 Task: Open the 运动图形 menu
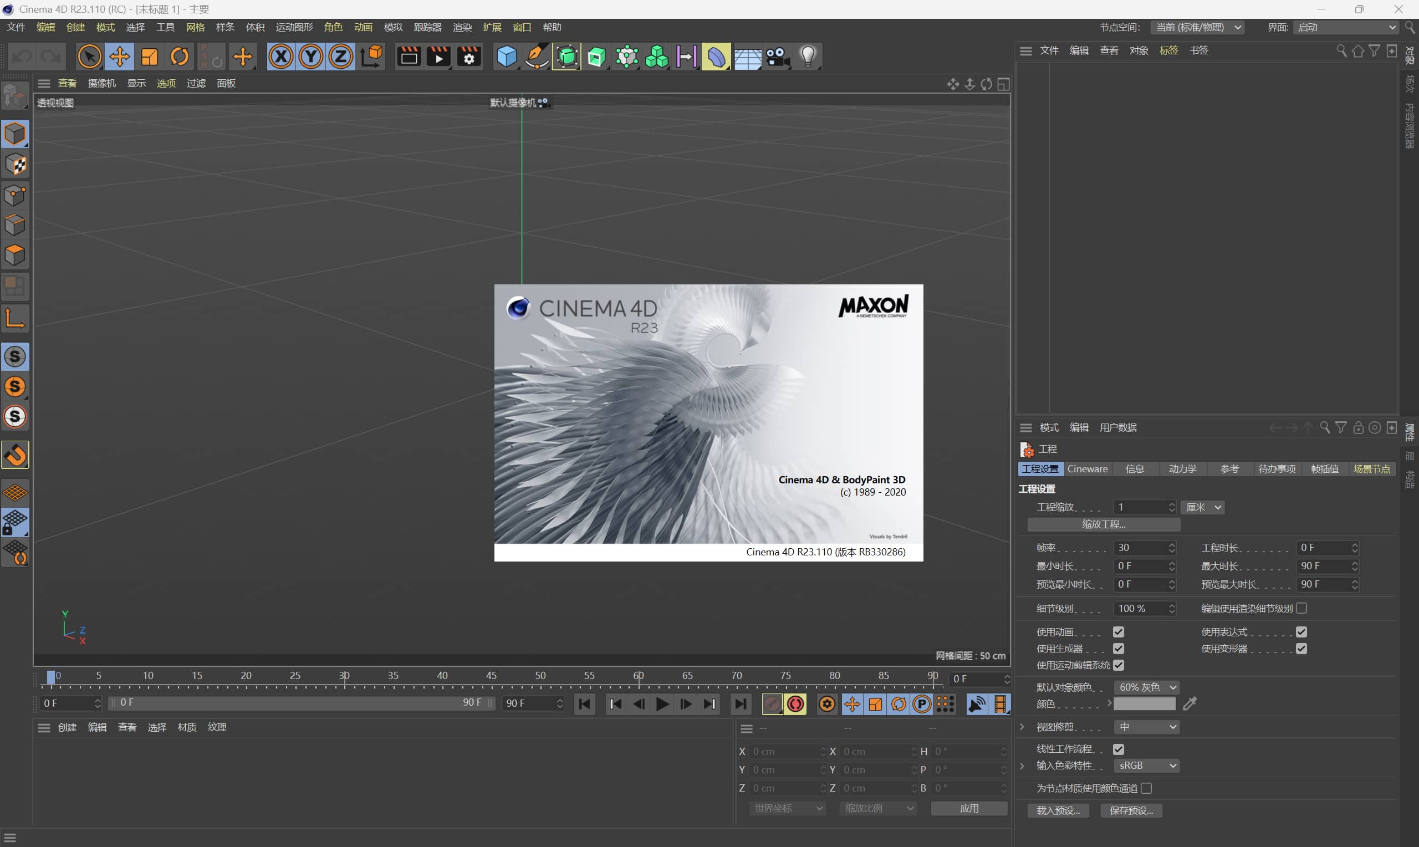(294, 27)
